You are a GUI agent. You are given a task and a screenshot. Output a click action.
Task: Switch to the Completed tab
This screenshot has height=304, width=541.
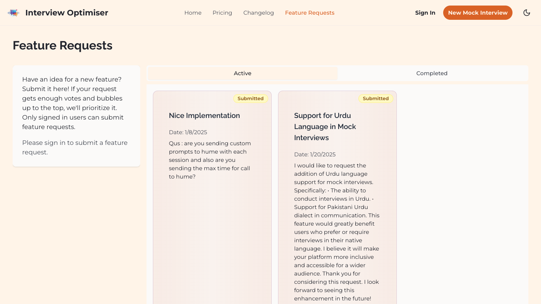(x=432, y=73)
